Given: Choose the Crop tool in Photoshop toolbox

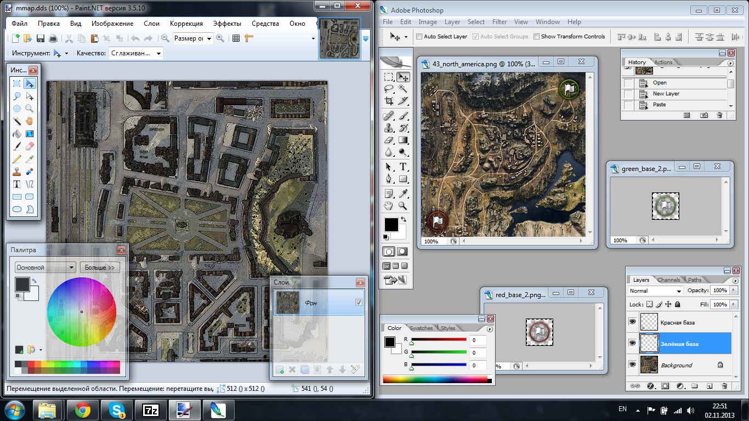Looking at the screenshot, I should tap(389, 101).
